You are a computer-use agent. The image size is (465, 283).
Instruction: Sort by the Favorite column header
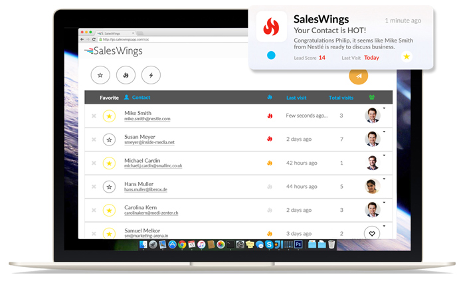[109, 98]
